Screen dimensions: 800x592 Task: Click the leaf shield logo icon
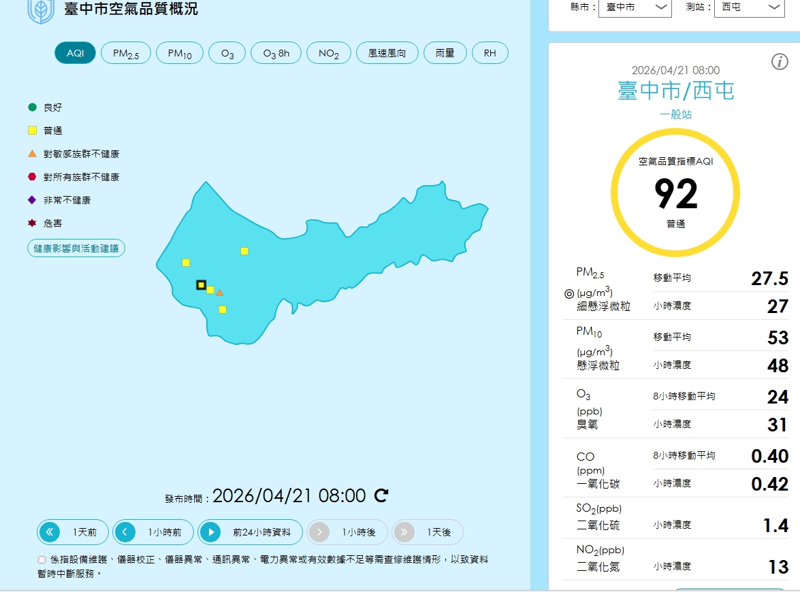pyautogui.click(x=41, y=11)
